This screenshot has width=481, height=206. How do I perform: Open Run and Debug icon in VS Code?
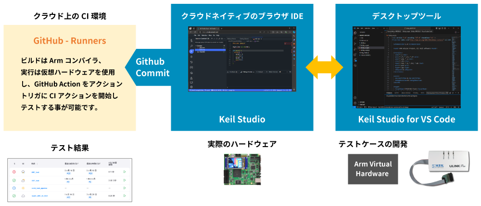pyautogui.click(x=355, y=49)
